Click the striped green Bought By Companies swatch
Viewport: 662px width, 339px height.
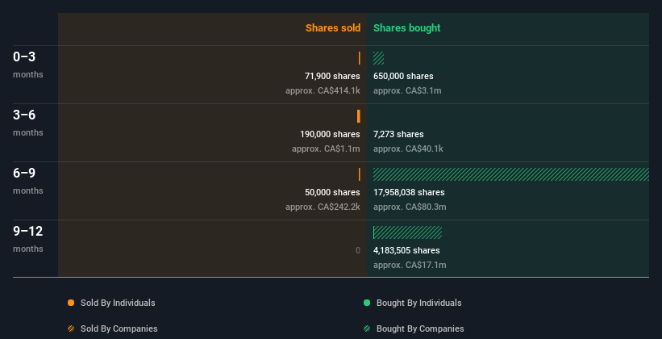point(367,329)
